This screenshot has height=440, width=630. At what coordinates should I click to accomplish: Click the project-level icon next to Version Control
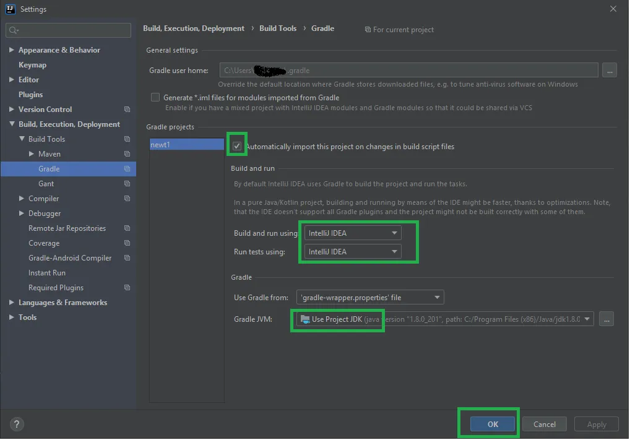click(x=127, y=110)
